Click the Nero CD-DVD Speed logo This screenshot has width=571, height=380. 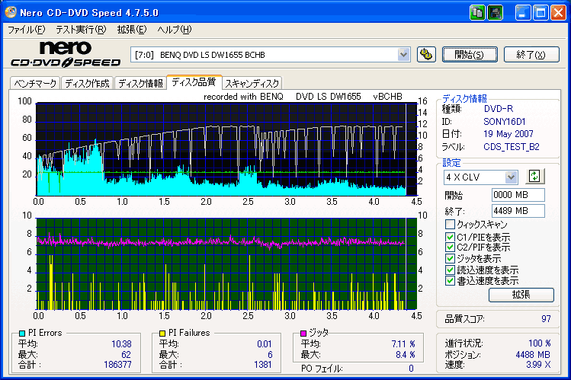click(65, 55)
